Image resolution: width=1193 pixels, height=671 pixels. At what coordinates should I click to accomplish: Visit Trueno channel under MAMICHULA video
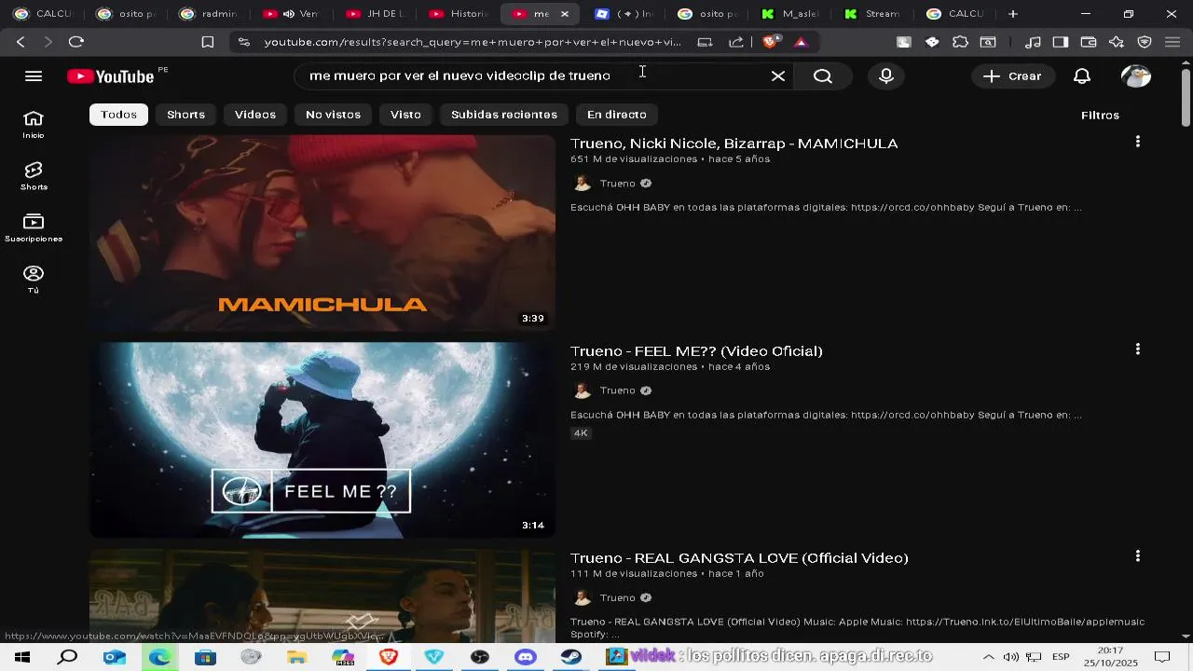(617, 184)
